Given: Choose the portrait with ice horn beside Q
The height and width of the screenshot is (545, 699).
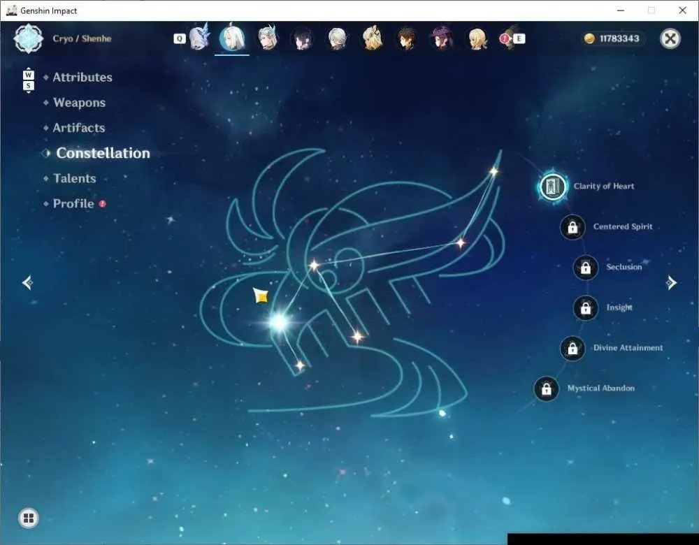Looking at the screenshot, I should 199,38.
